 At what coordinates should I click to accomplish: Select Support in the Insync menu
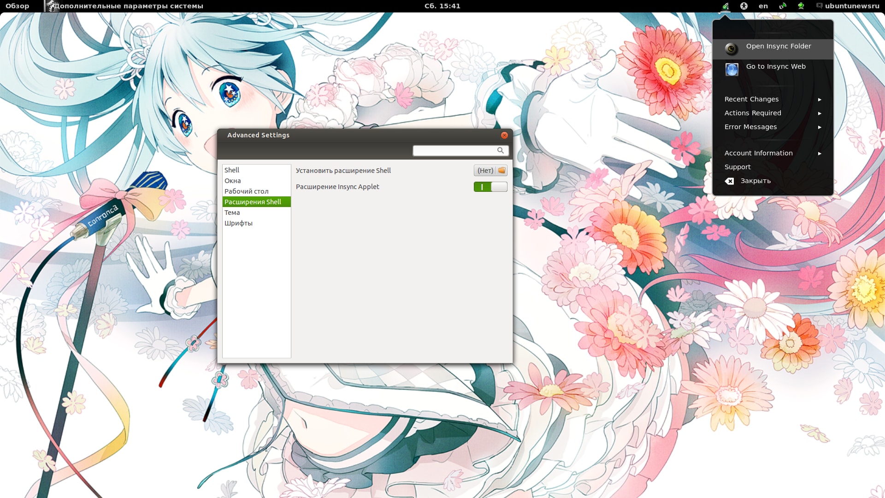(x=773, y=167)
